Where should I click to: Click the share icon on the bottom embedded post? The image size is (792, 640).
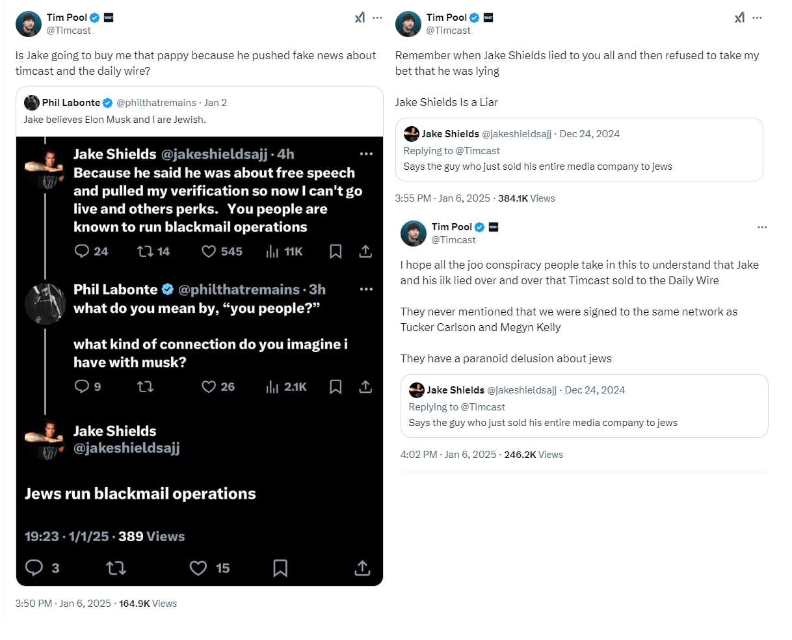(362, 568)
